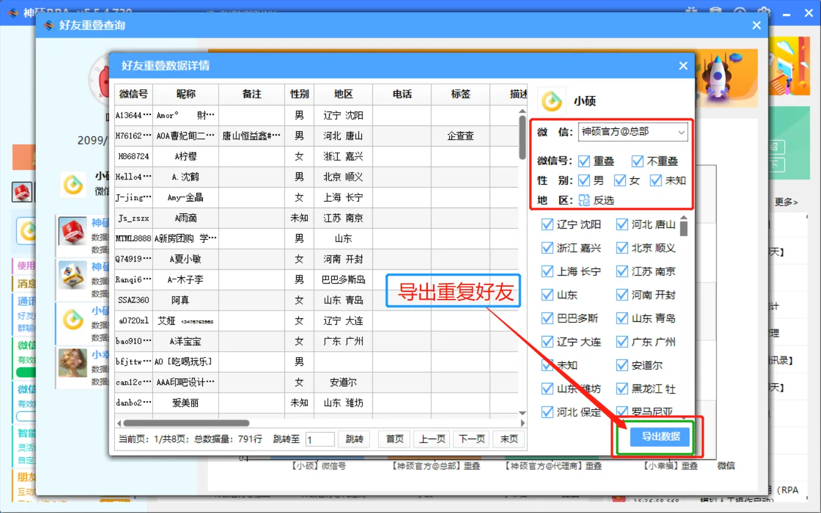Toggle the 不重叠 checkbox
This screenshot has width=821, height=513.
pos(637,161)
